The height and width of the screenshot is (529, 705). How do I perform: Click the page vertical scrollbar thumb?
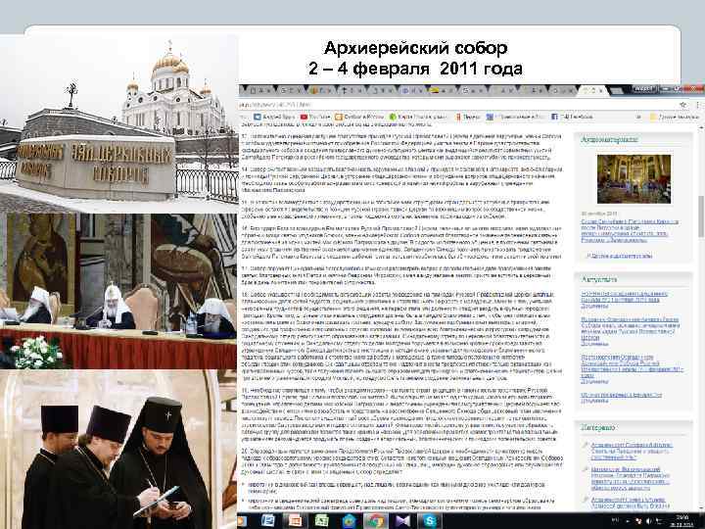(x=701, y=216)
